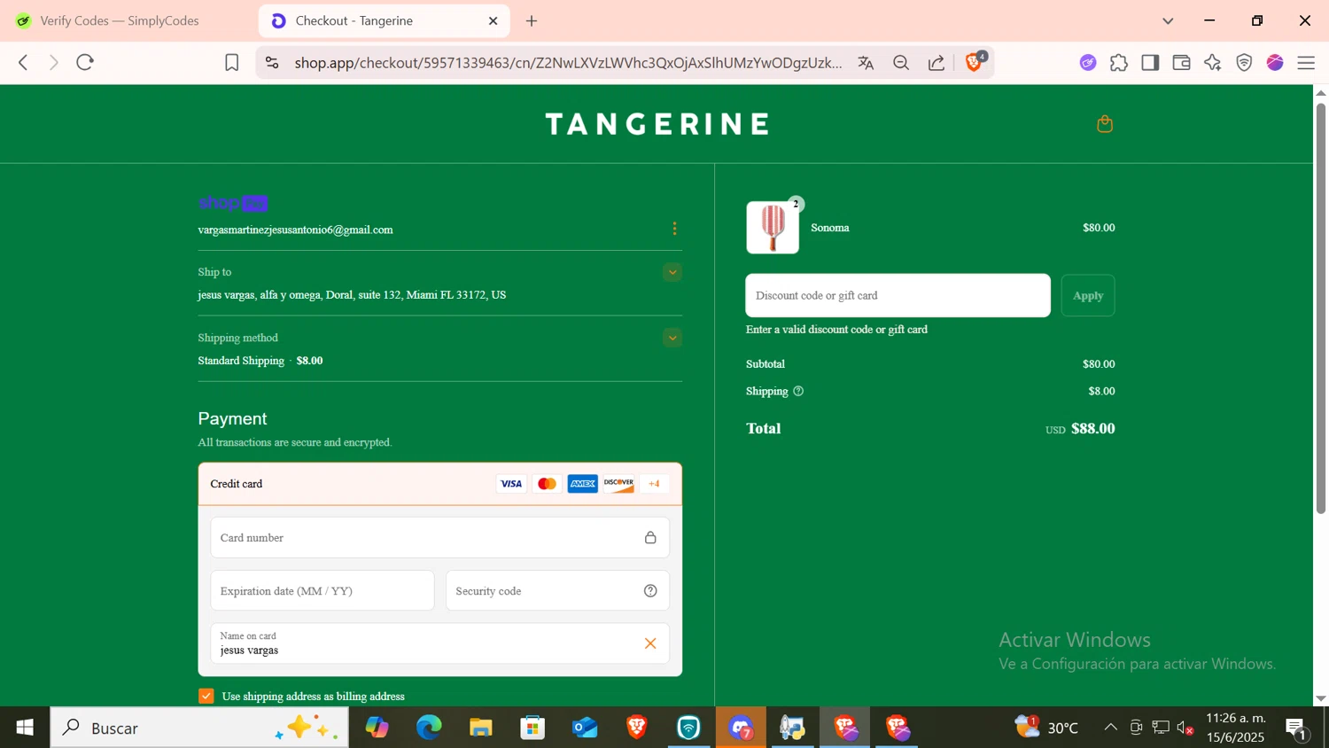This screenshot has width=1329, height=748.
Task: Open the tab search dropdown
Action: pyautogui.click(x=1168, y=20)
